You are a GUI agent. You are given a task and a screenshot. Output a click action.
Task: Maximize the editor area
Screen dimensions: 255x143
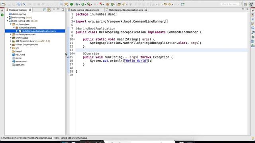[x=247, y=10]
